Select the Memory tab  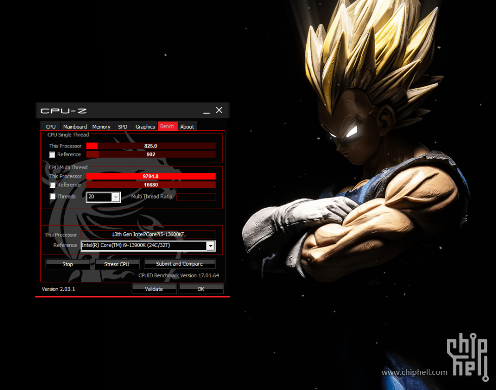pyautogui.click(x=101, y=127)
